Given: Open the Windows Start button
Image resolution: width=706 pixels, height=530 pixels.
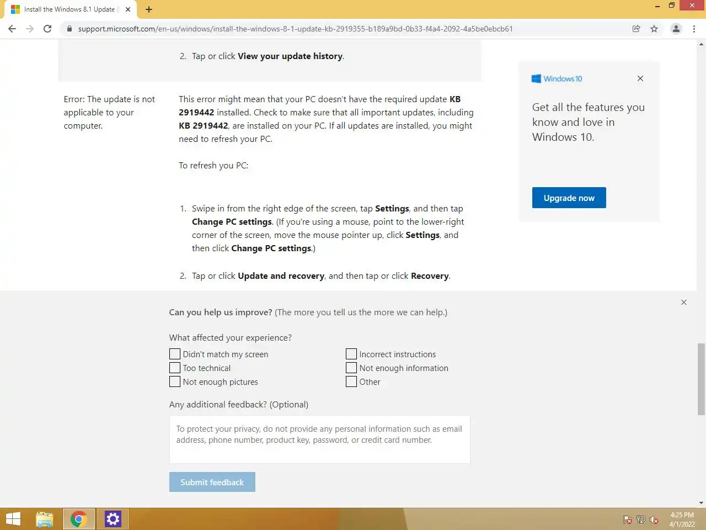Looking at the screenshot, I should coord(13,519).
